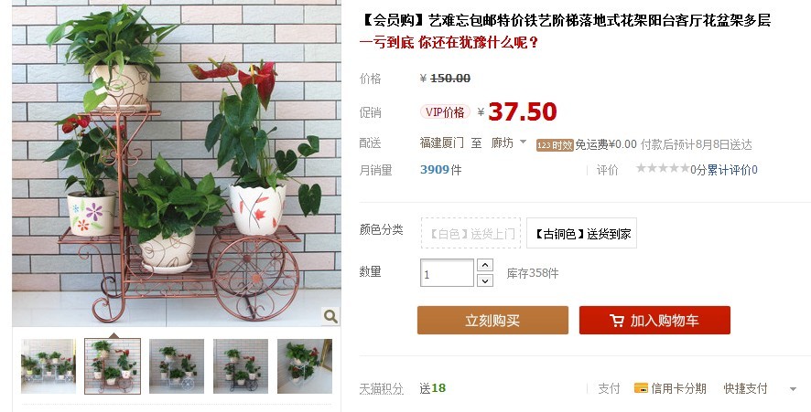Select the third thumbnail with white stand

tap(177, 366)
